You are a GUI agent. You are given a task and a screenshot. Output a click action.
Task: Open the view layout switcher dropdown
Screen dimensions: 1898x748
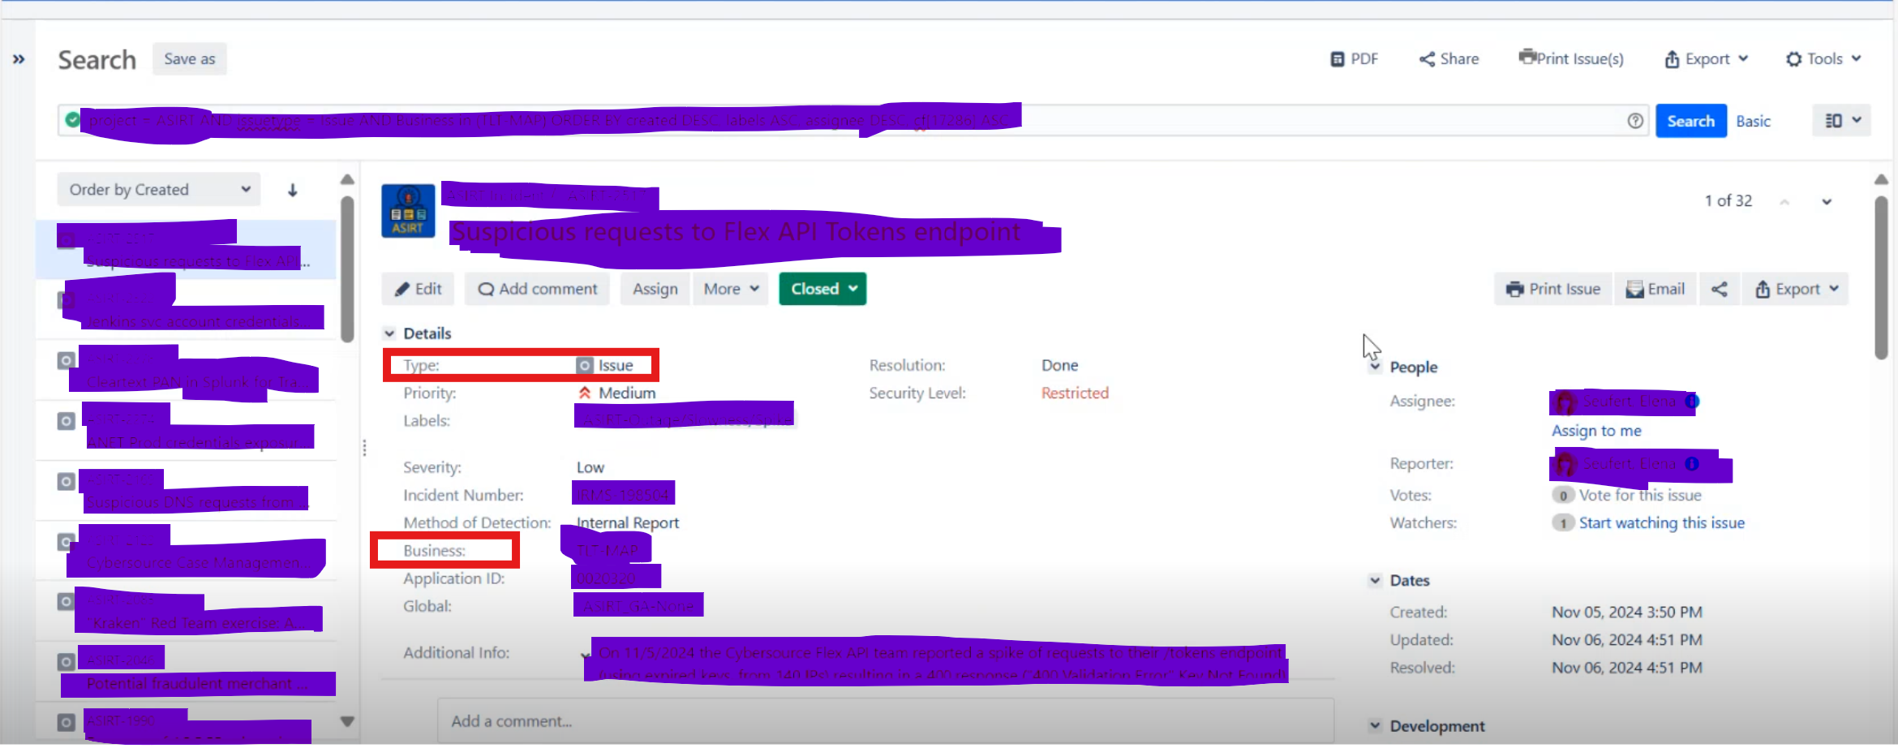1841,120
